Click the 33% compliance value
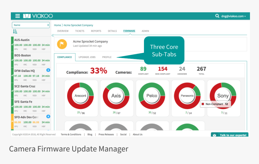The width and height of the screenshot is (259, 164). pyautogui.click(x=98, y=71)
